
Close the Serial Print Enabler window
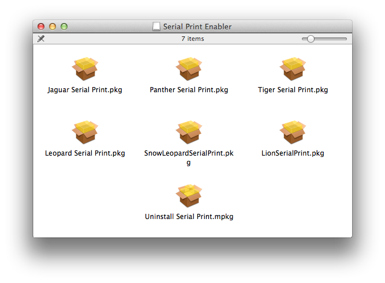point(41,27)
